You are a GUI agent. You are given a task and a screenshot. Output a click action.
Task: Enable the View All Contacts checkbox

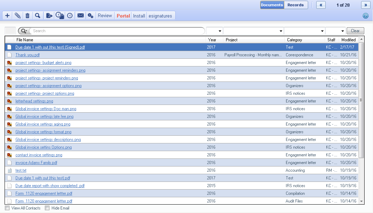(x=7, y=208)
